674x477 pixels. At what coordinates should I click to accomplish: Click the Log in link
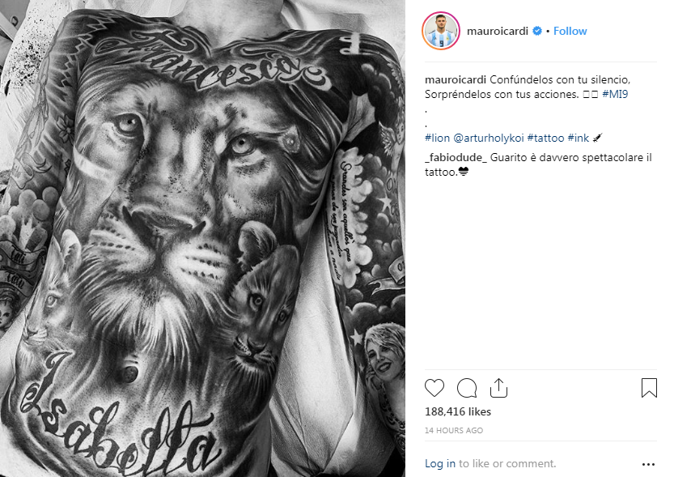click(439, 464)
